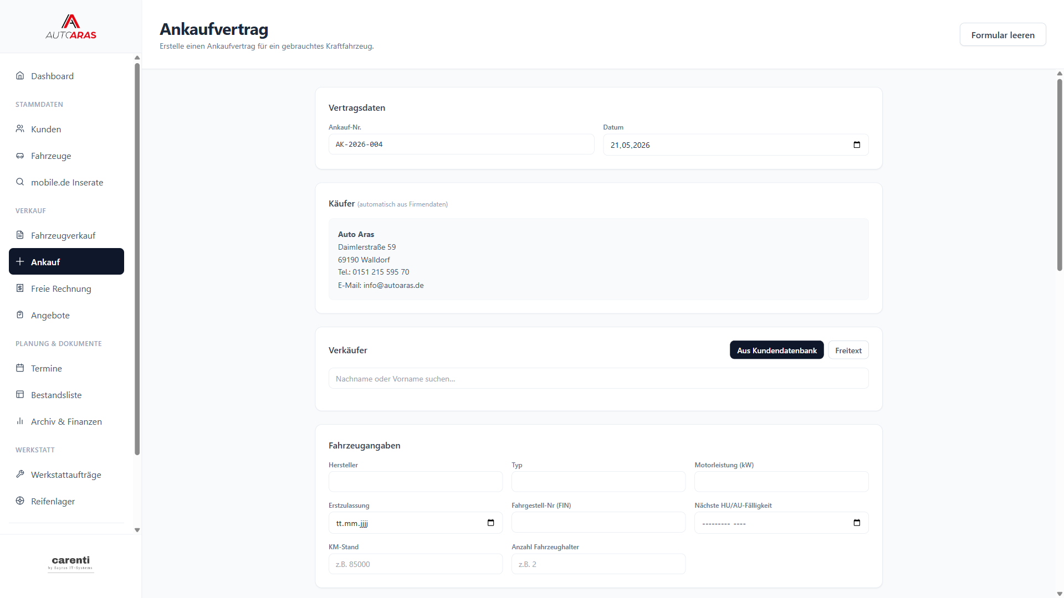Screen dimensions: 1064x598
Task: Click the Daimlerstraße 59 address line
Action: [x=367, y=247]
